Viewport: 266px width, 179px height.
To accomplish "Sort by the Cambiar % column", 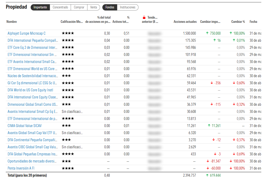I will click(238, 22).
